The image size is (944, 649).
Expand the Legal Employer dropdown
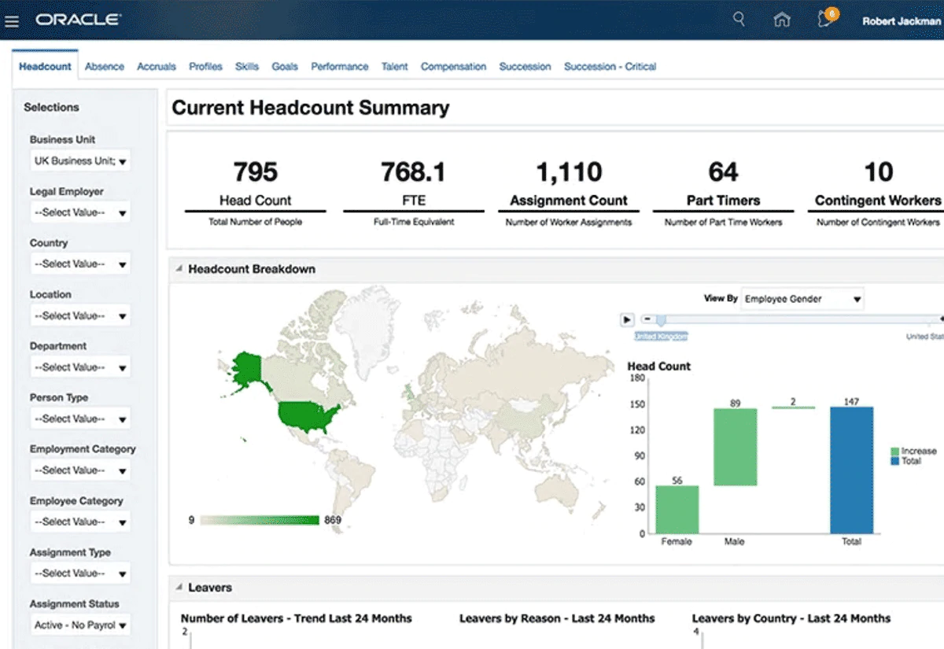(x=80, y=212)
